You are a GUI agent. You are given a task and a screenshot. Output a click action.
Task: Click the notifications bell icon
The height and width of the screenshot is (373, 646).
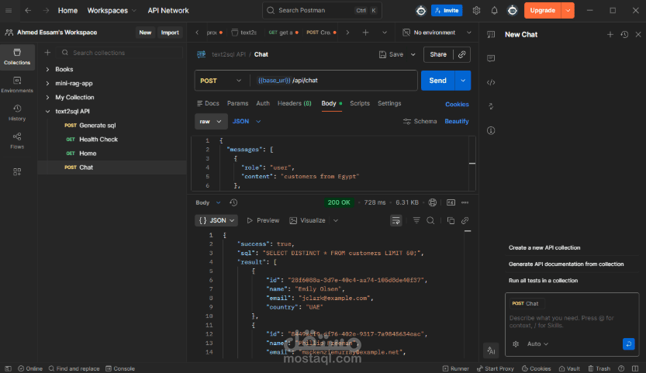tap(494, 10)
